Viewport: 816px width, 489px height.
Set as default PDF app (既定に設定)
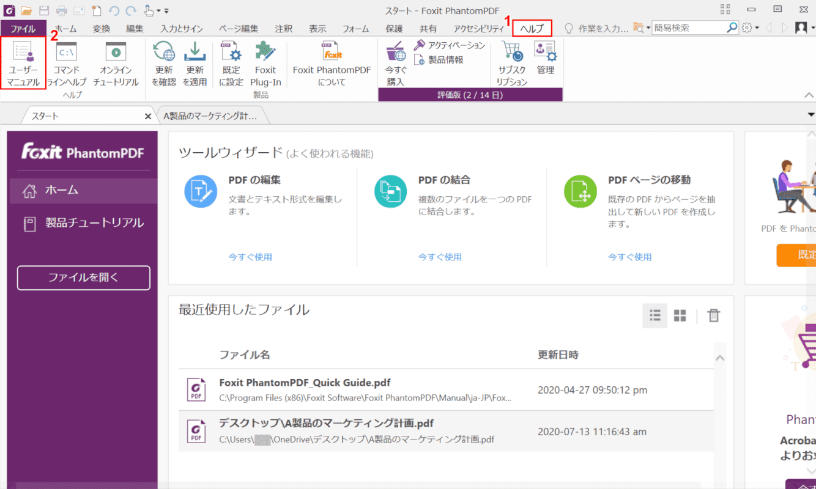(x=231, y=64)
